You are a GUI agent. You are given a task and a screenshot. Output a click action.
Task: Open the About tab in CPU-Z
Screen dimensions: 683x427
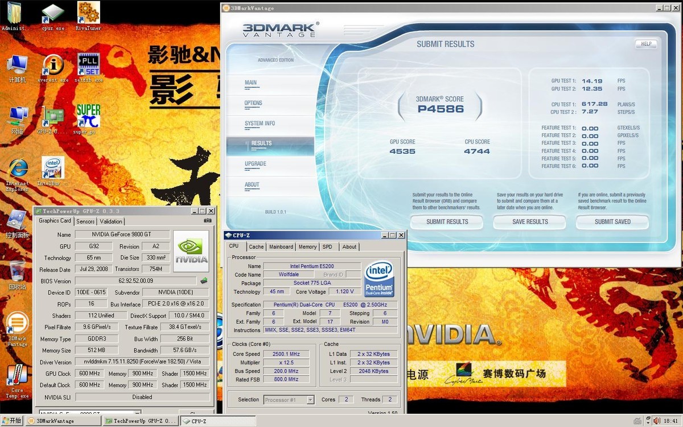[x=349, y=247]
